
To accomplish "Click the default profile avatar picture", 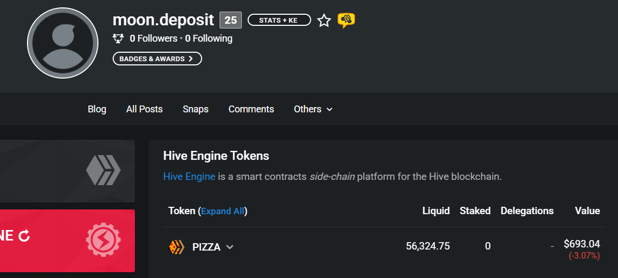I will 62,43.
